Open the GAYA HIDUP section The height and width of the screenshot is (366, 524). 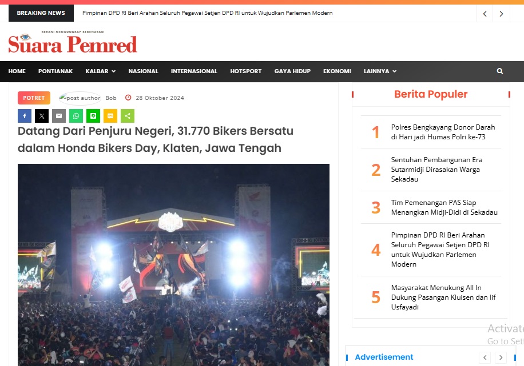(x=292, y=71)
